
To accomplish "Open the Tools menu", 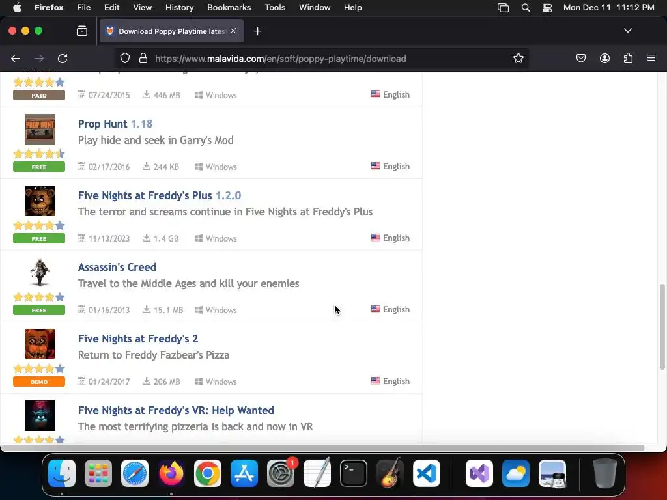I will pyautogui.click(x=275, y=7).
